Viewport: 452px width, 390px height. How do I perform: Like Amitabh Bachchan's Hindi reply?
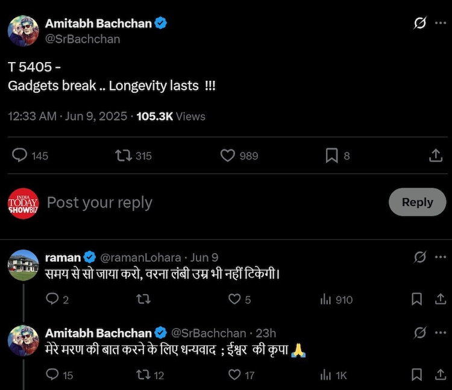[234, 375]
